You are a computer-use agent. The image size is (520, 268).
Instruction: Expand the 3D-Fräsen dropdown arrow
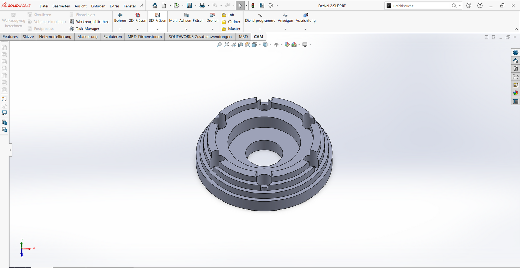click(157, 29)
